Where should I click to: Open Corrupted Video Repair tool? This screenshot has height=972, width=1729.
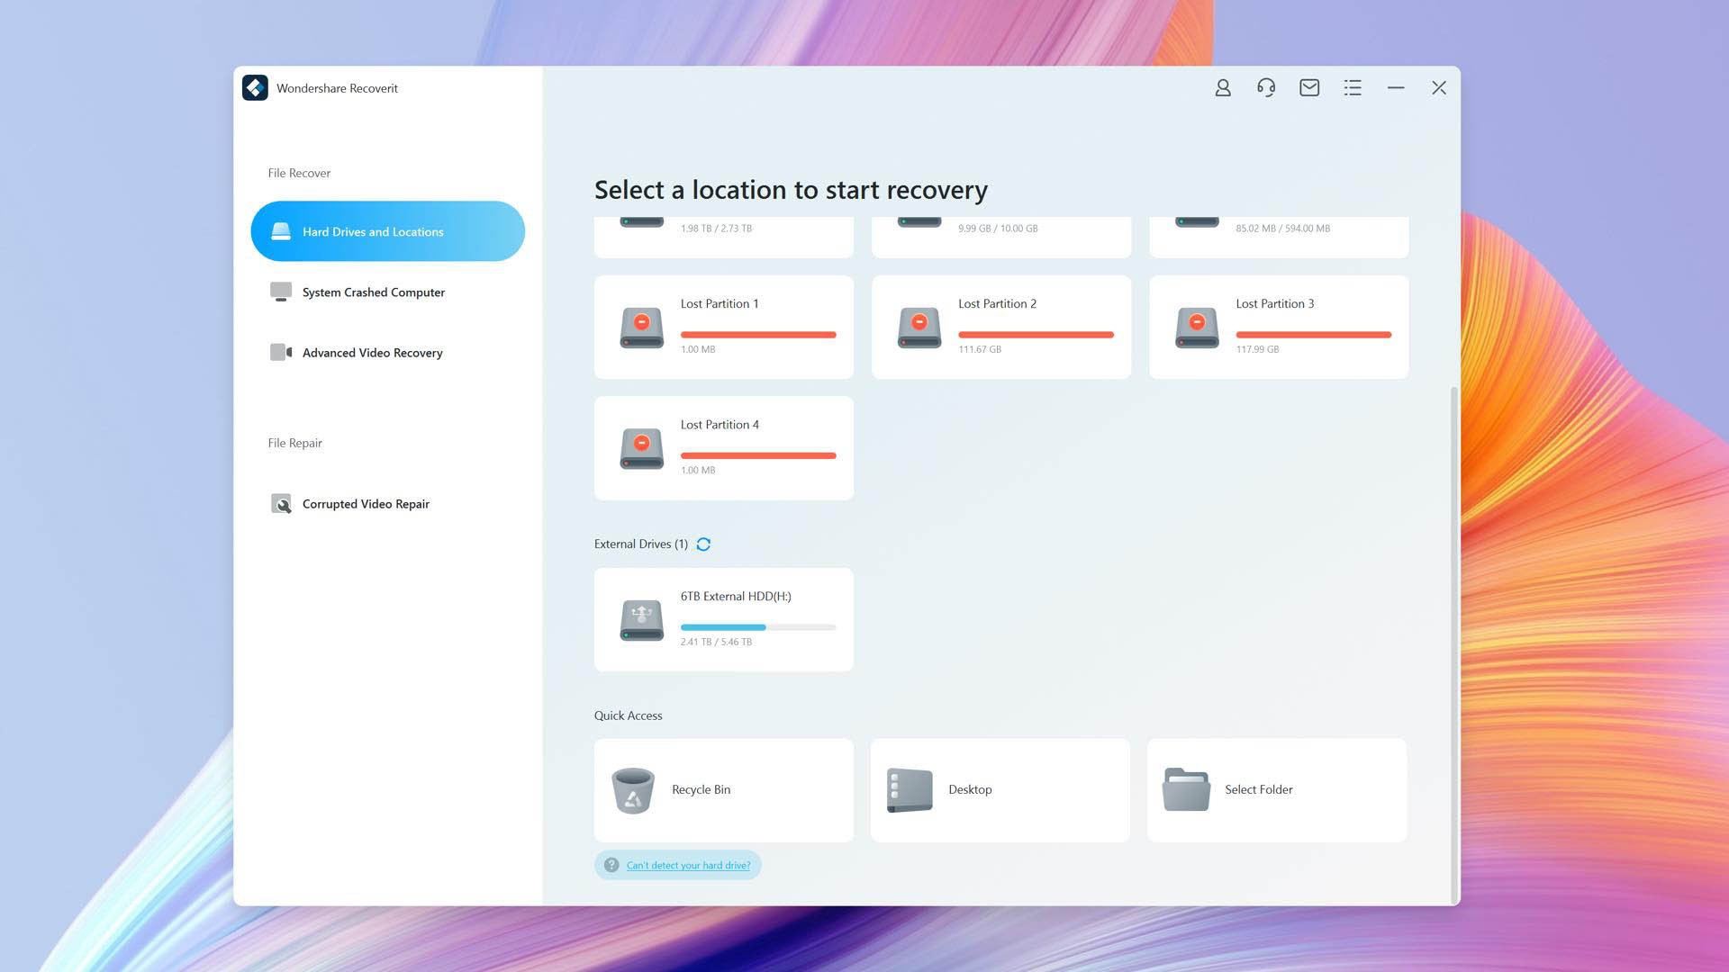pos(366,503)
